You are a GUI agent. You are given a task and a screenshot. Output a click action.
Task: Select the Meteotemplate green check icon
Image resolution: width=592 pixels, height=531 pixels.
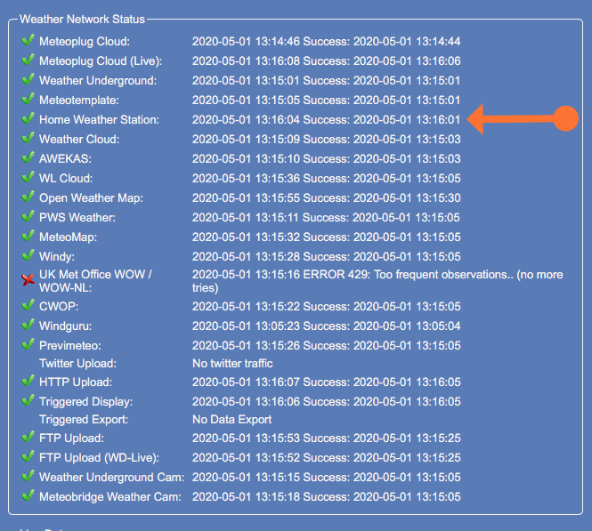28,99
